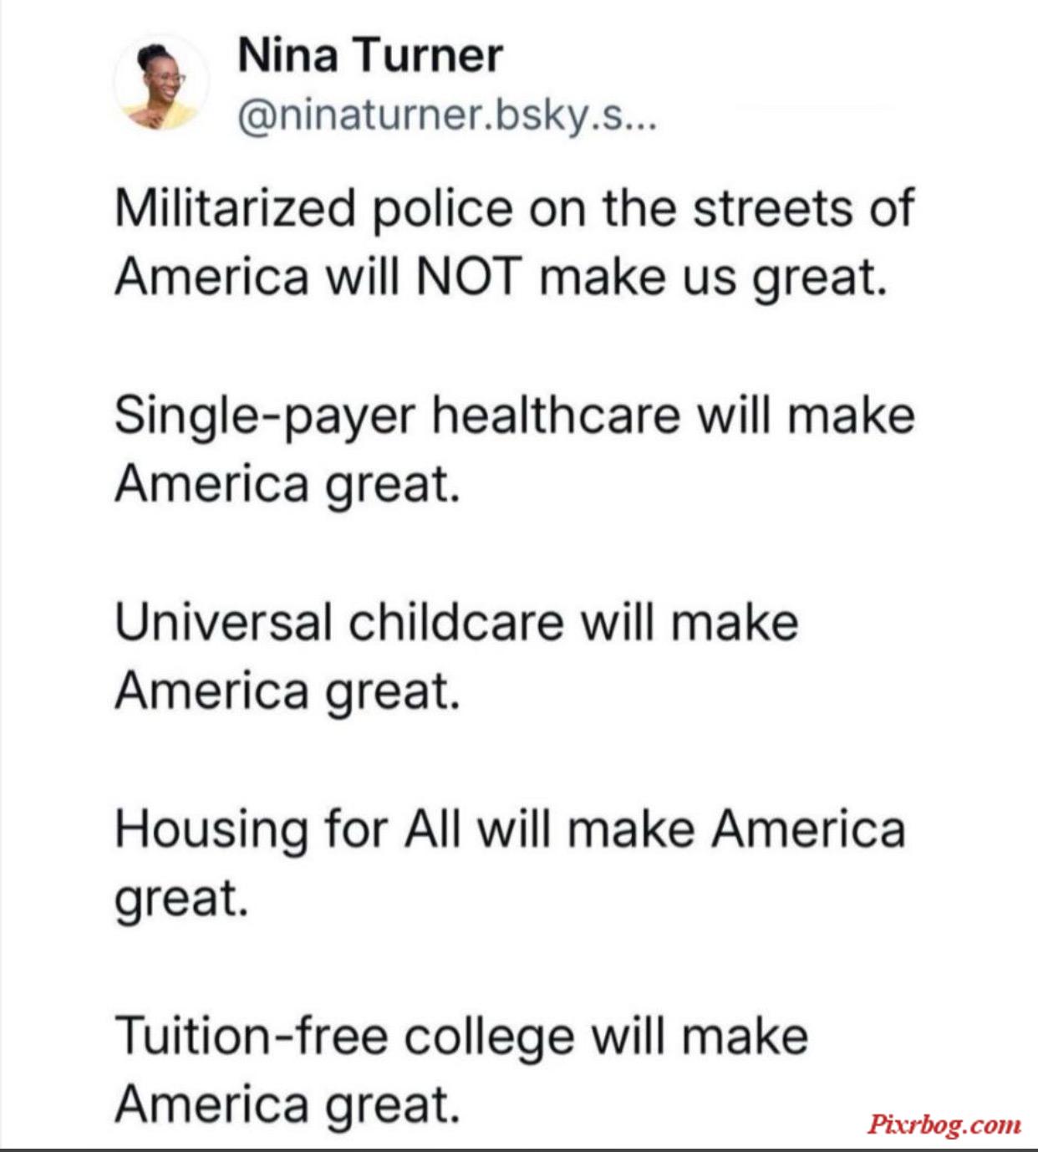This screenshot has height=1152, width=1038.
Task: Click the line America will NOT make us great
Action: click(x=501, y=277)
